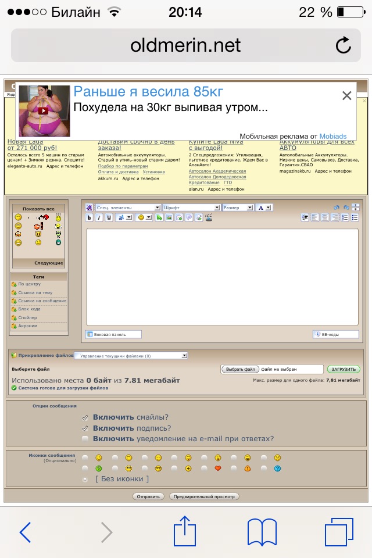Select the Без иконки radio button
The height and width of the screenshot is (558, 372).
coord(85,479)
